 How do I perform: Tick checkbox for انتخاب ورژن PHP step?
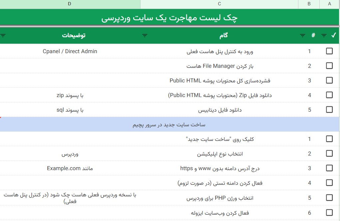pos(329,198)
